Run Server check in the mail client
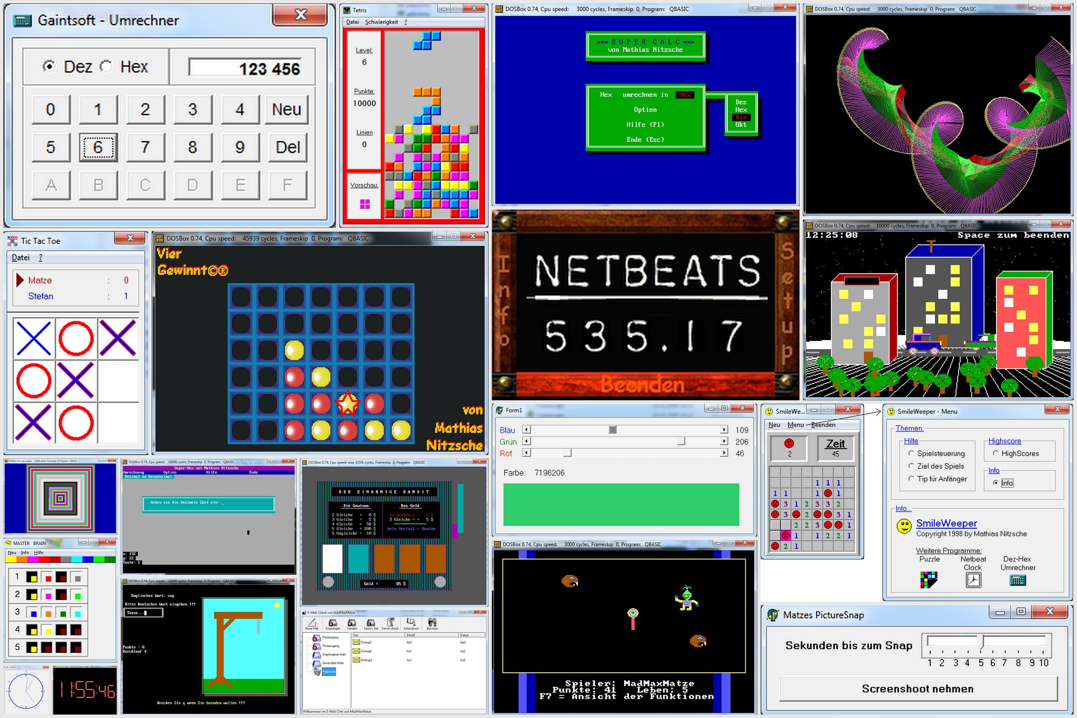The image size is (1077, 718). point(389,623)
